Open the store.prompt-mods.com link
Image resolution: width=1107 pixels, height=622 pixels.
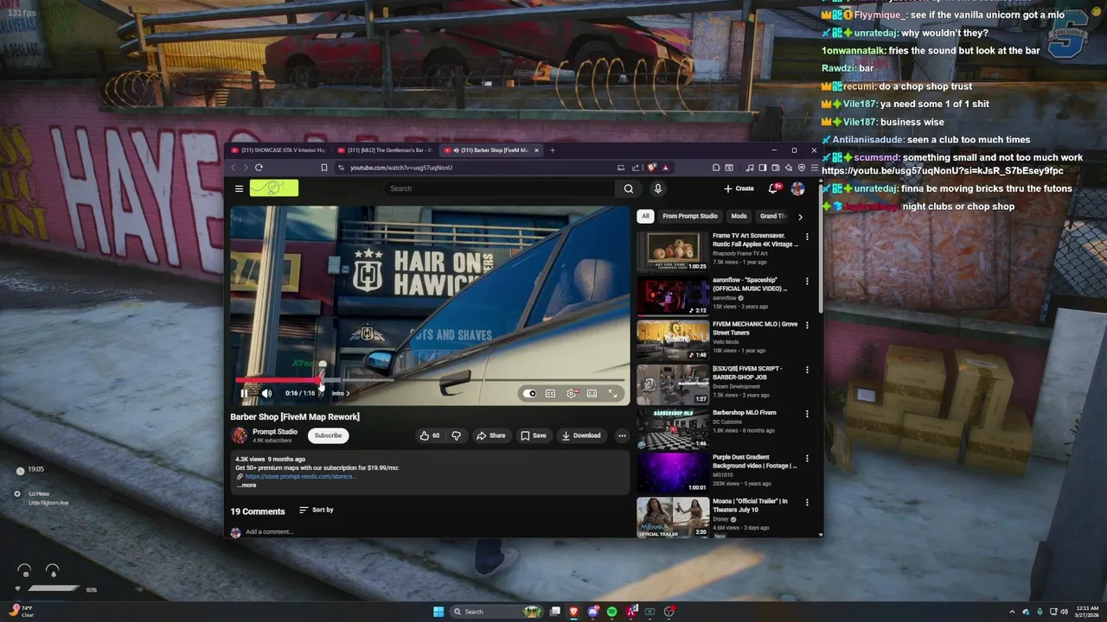coord(300,476)
